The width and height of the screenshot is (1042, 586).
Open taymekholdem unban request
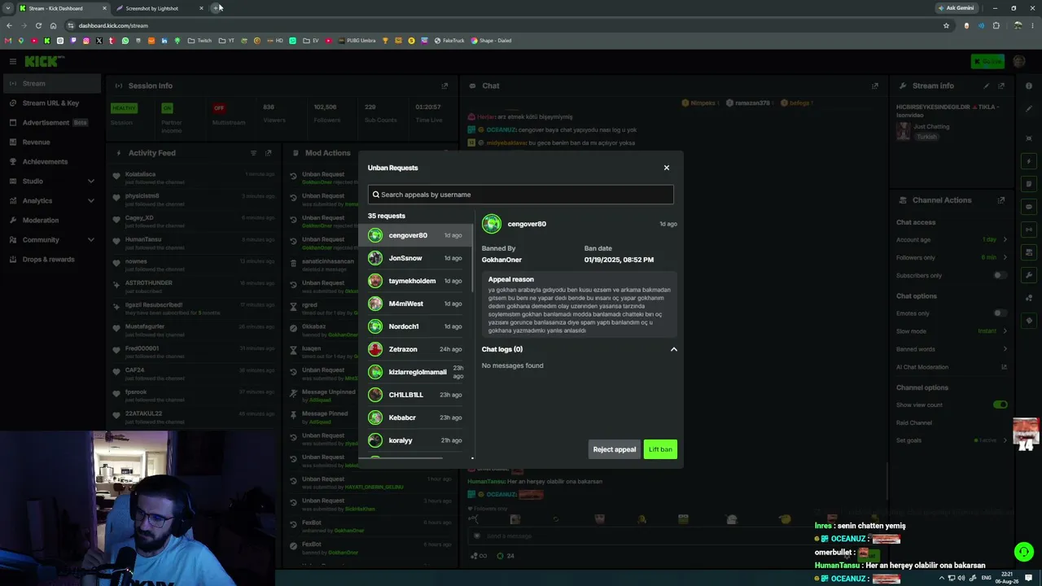click(415, 281)
